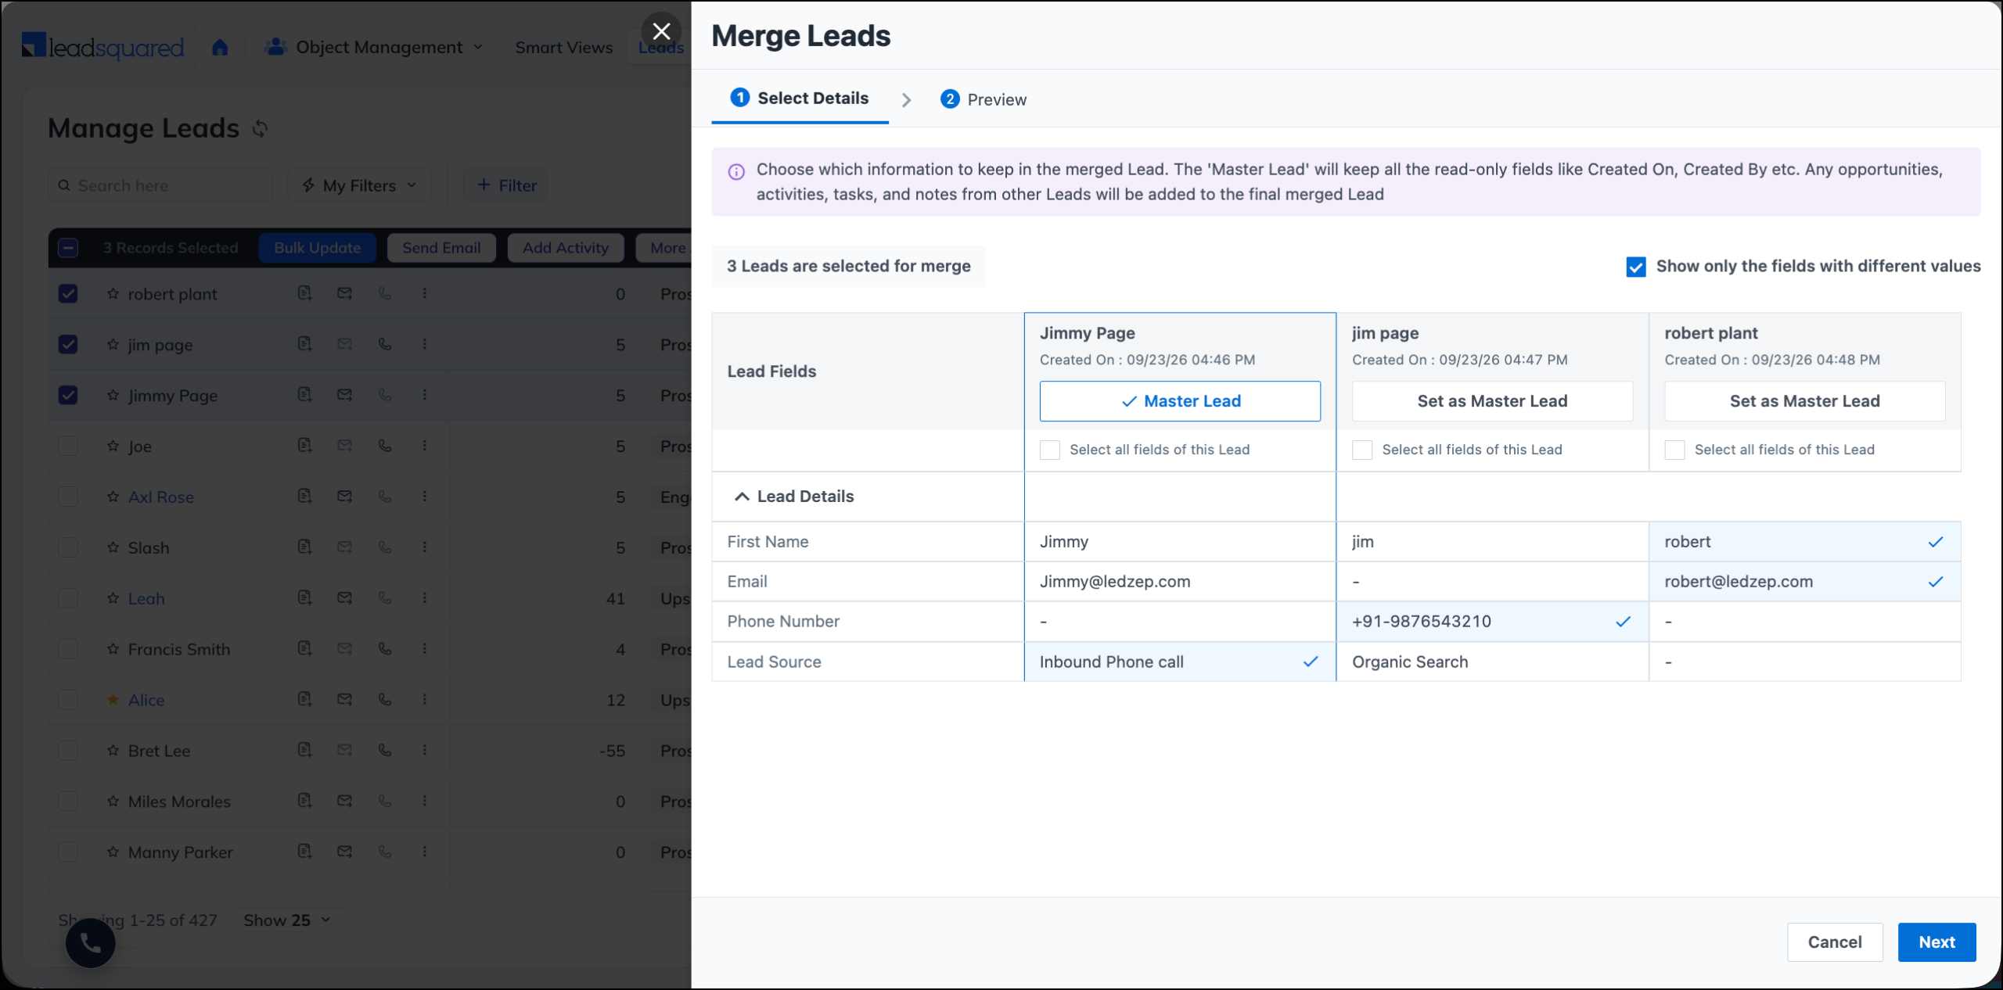Open My Filters dropdown
The height and width of the screenshot is (990, 2003).
360,185
